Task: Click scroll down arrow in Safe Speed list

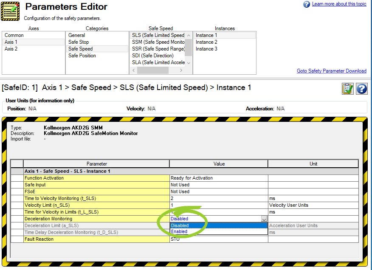Action: (x=189, y=63)
